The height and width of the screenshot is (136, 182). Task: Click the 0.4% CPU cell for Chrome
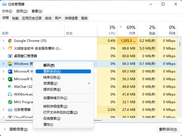pos(107,41)
